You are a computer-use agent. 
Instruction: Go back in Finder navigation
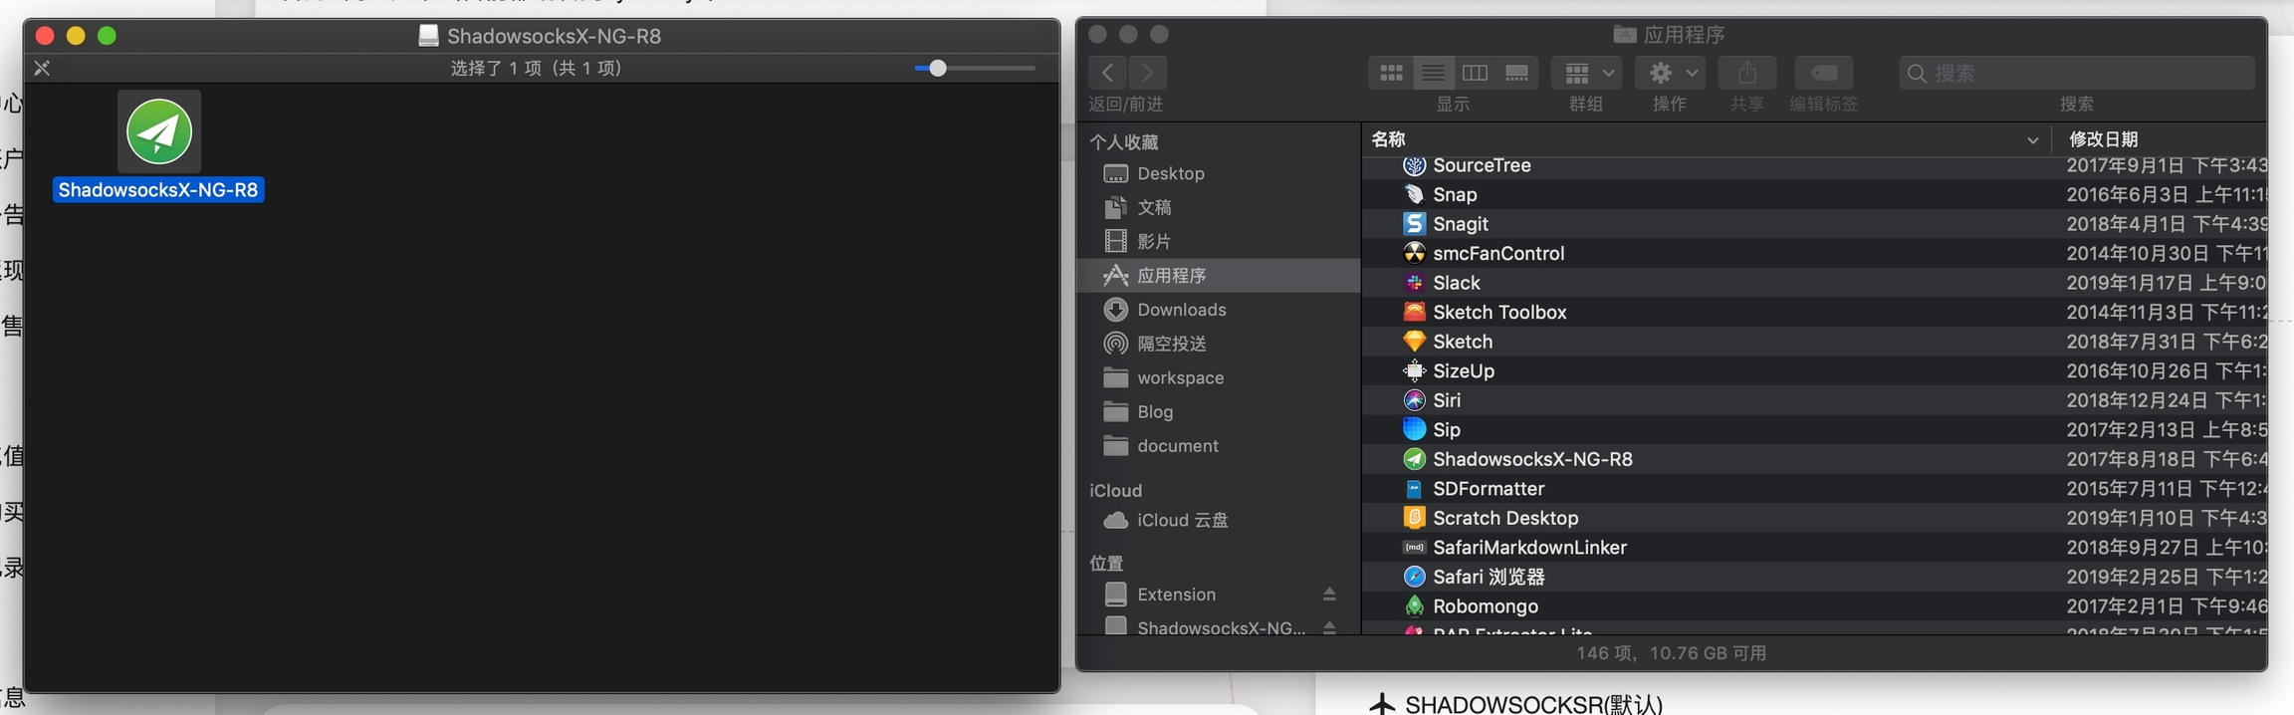pos(1107,73)
